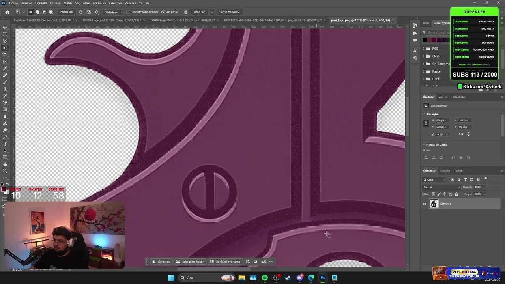Flip vertical in Properties panel

click(x=468, y=134)
